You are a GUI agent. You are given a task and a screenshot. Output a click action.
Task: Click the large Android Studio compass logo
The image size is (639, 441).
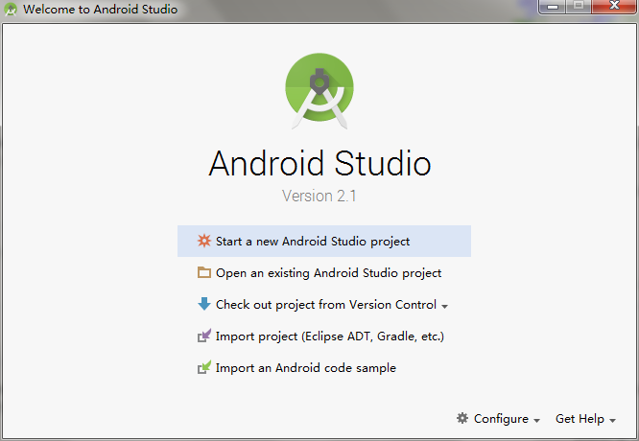click(x=319, y=91)
